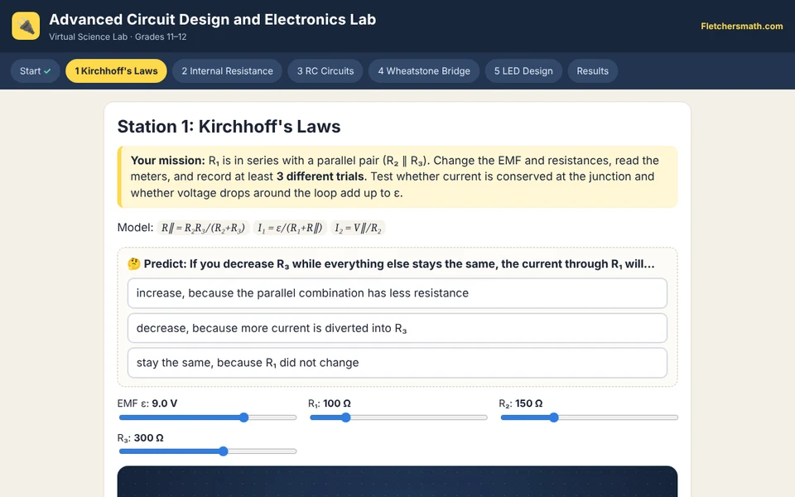Click the R₂ value 150 Ω
This screenshot has height=497, width=795.
(x=529, y=403)
